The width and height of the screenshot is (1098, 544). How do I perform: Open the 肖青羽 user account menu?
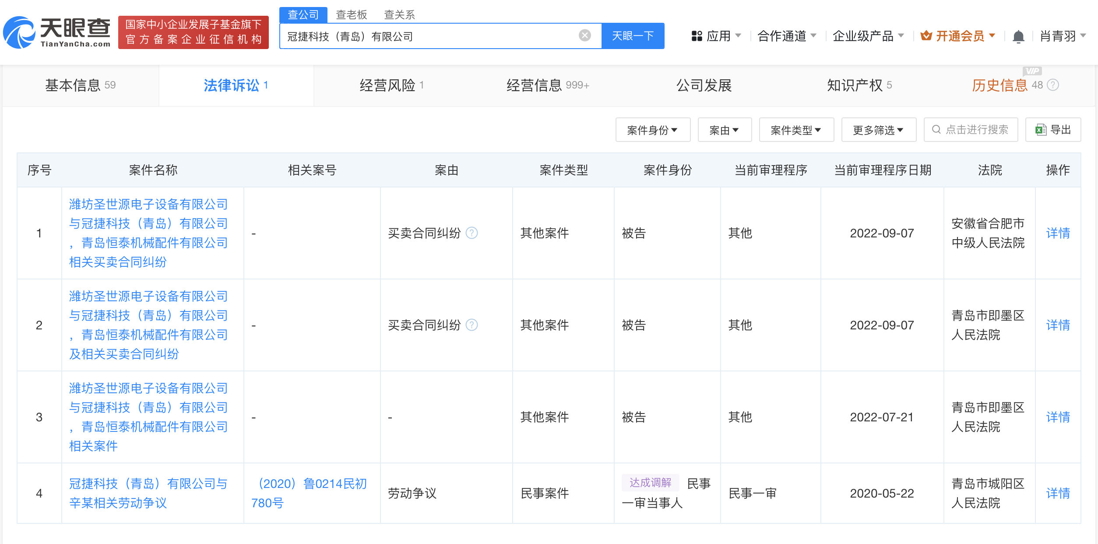(1063, 36)
